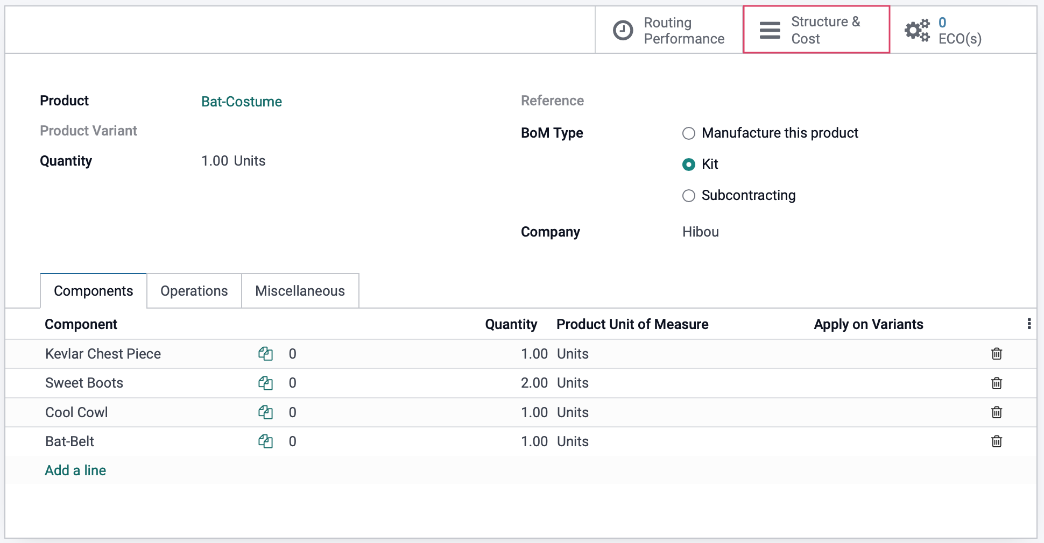Click Units cell in Kevlar Chest Piece row
Screen dimensions: 1044x543
pyautogui.click(x=573, y=354)
